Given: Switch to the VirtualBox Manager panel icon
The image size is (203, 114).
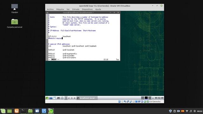Looking at the screenshot, I should pos(44,111).
